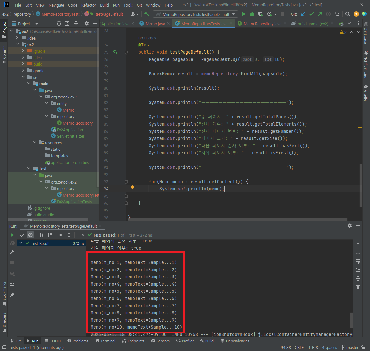Toggle Structure tool window stripe button
This screenshot has height=351, width=370.
4,322
